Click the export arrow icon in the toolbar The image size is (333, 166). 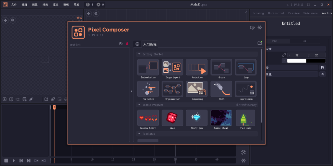(x=46, y=99)
